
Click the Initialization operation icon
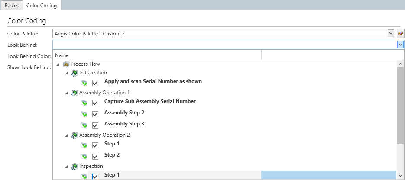(75, 73)
